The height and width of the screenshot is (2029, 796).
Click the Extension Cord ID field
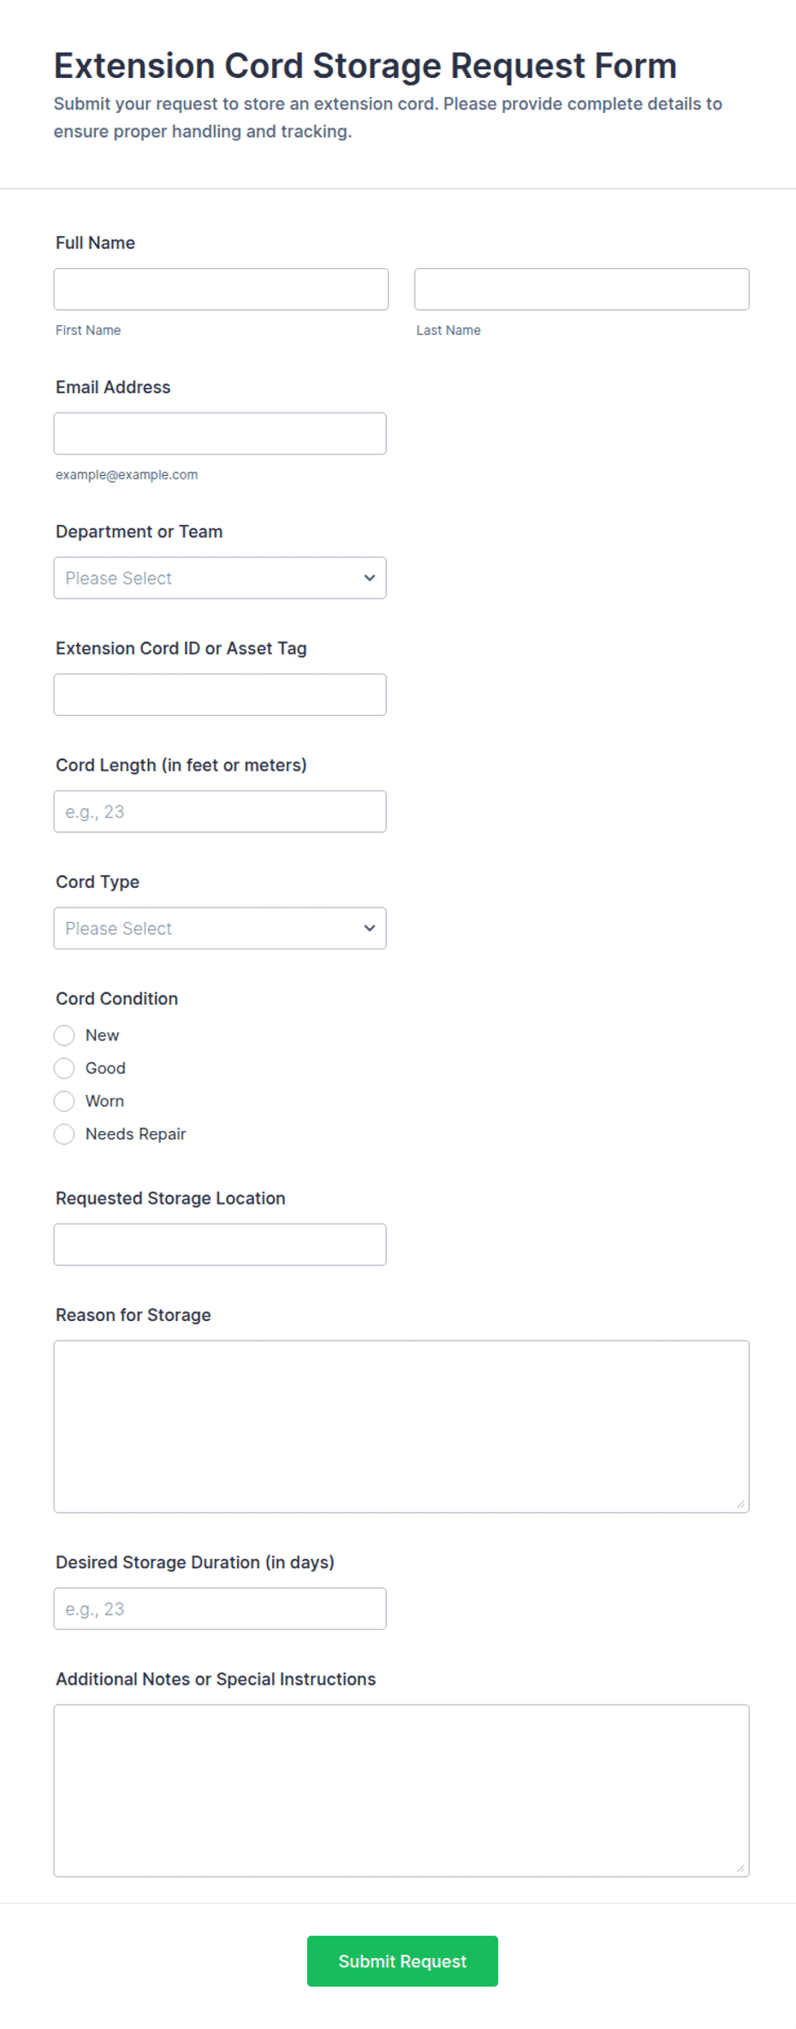(x=220, y=695)
